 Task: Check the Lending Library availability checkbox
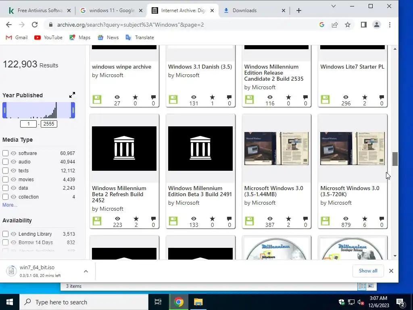5,234
